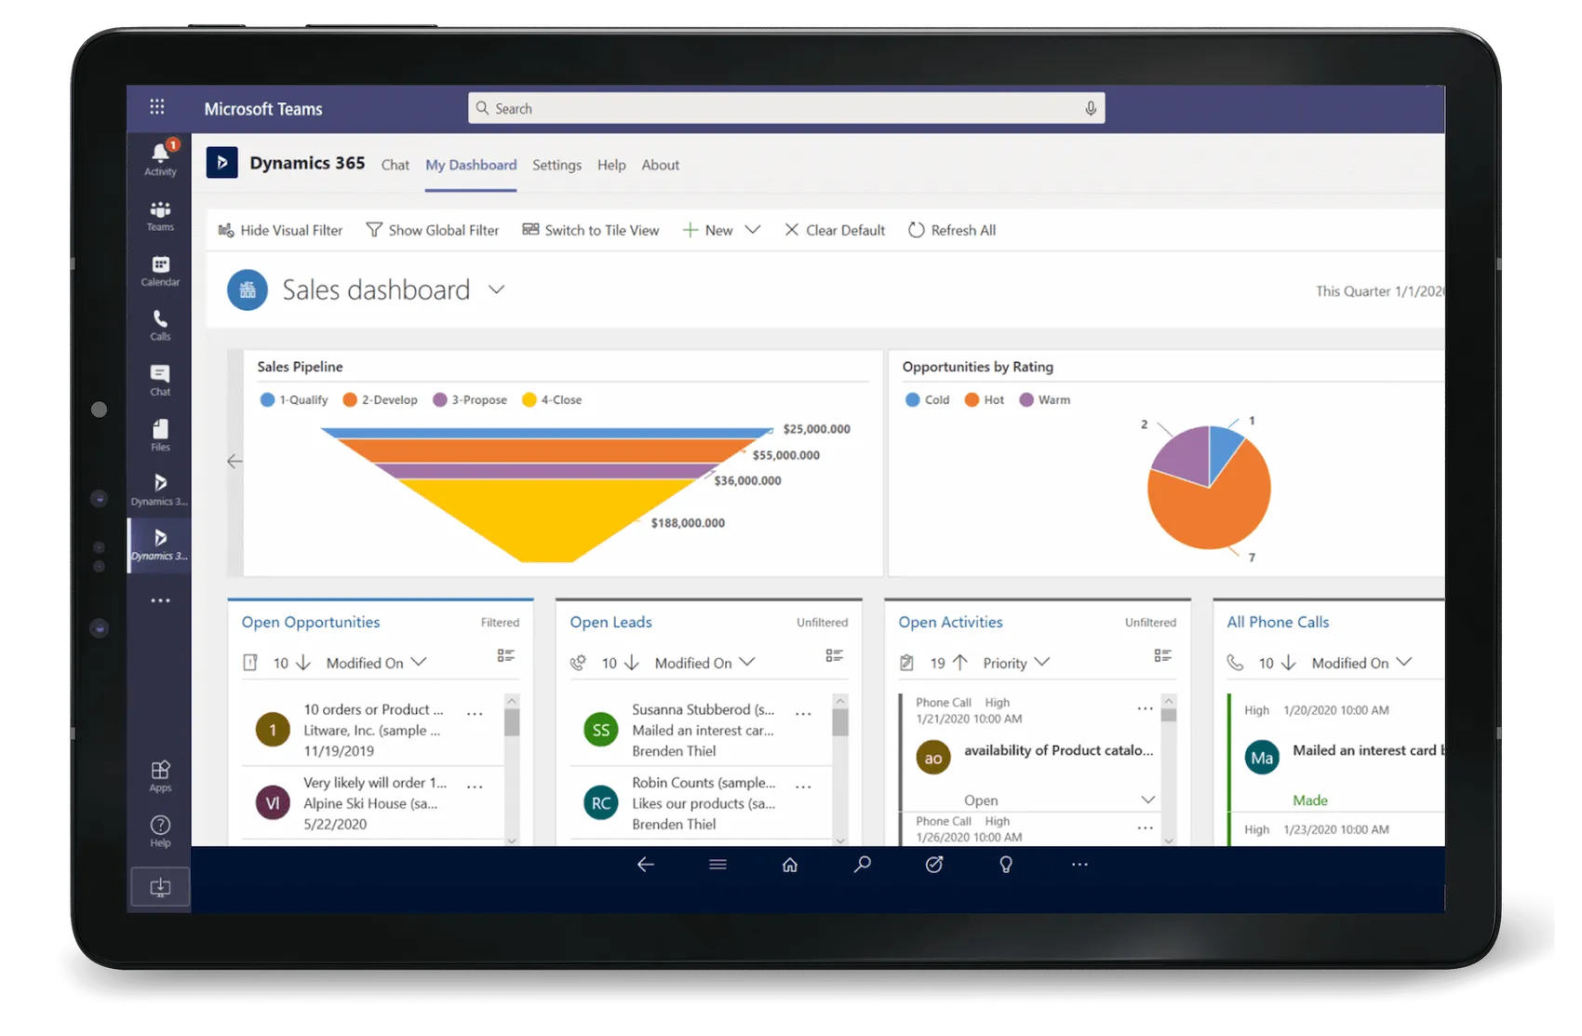
Task: Open Calls in the left sidebar
Action: click(x=160, y=326)
